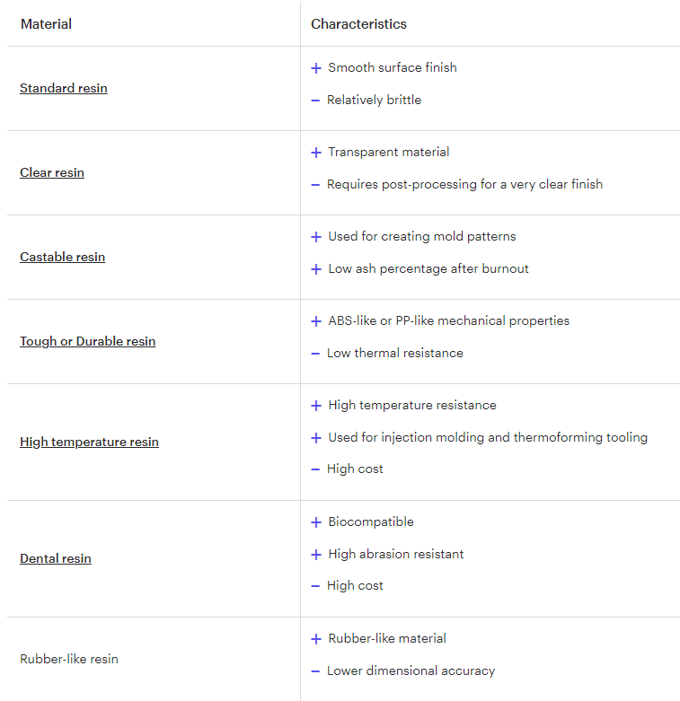Click the plus icon beside Smooth surface finish

click(316, 68)
